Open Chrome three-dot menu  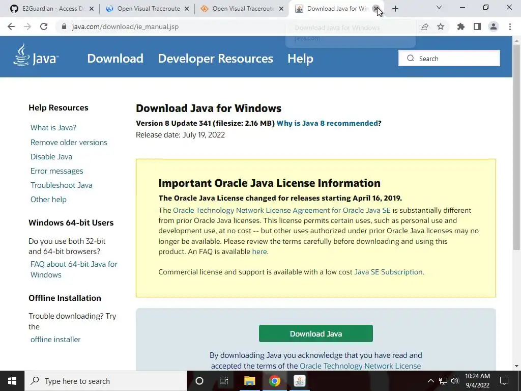[510, 26]
